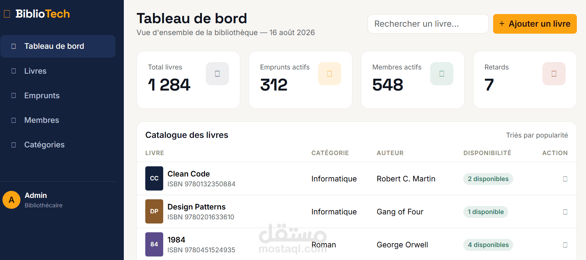The image size is (586, 260).
Task: Click the Total livres card icon
Action: [x=217, y=74]
